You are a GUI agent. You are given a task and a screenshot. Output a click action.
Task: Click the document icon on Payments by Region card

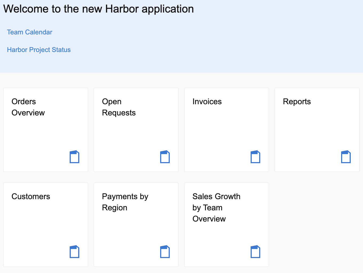point(165,252)
